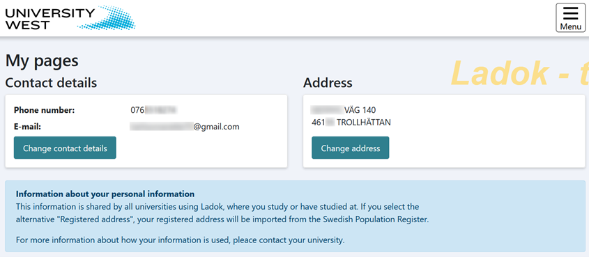Click the Change address button

pos(351,148)
